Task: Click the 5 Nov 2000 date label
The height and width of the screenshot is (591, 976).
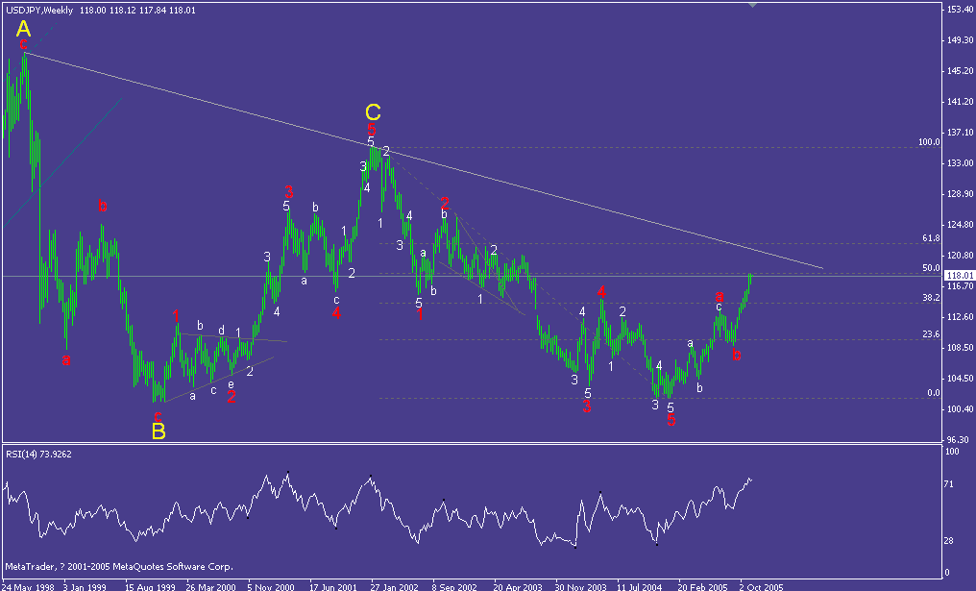Action: click(x=271, y=586)
